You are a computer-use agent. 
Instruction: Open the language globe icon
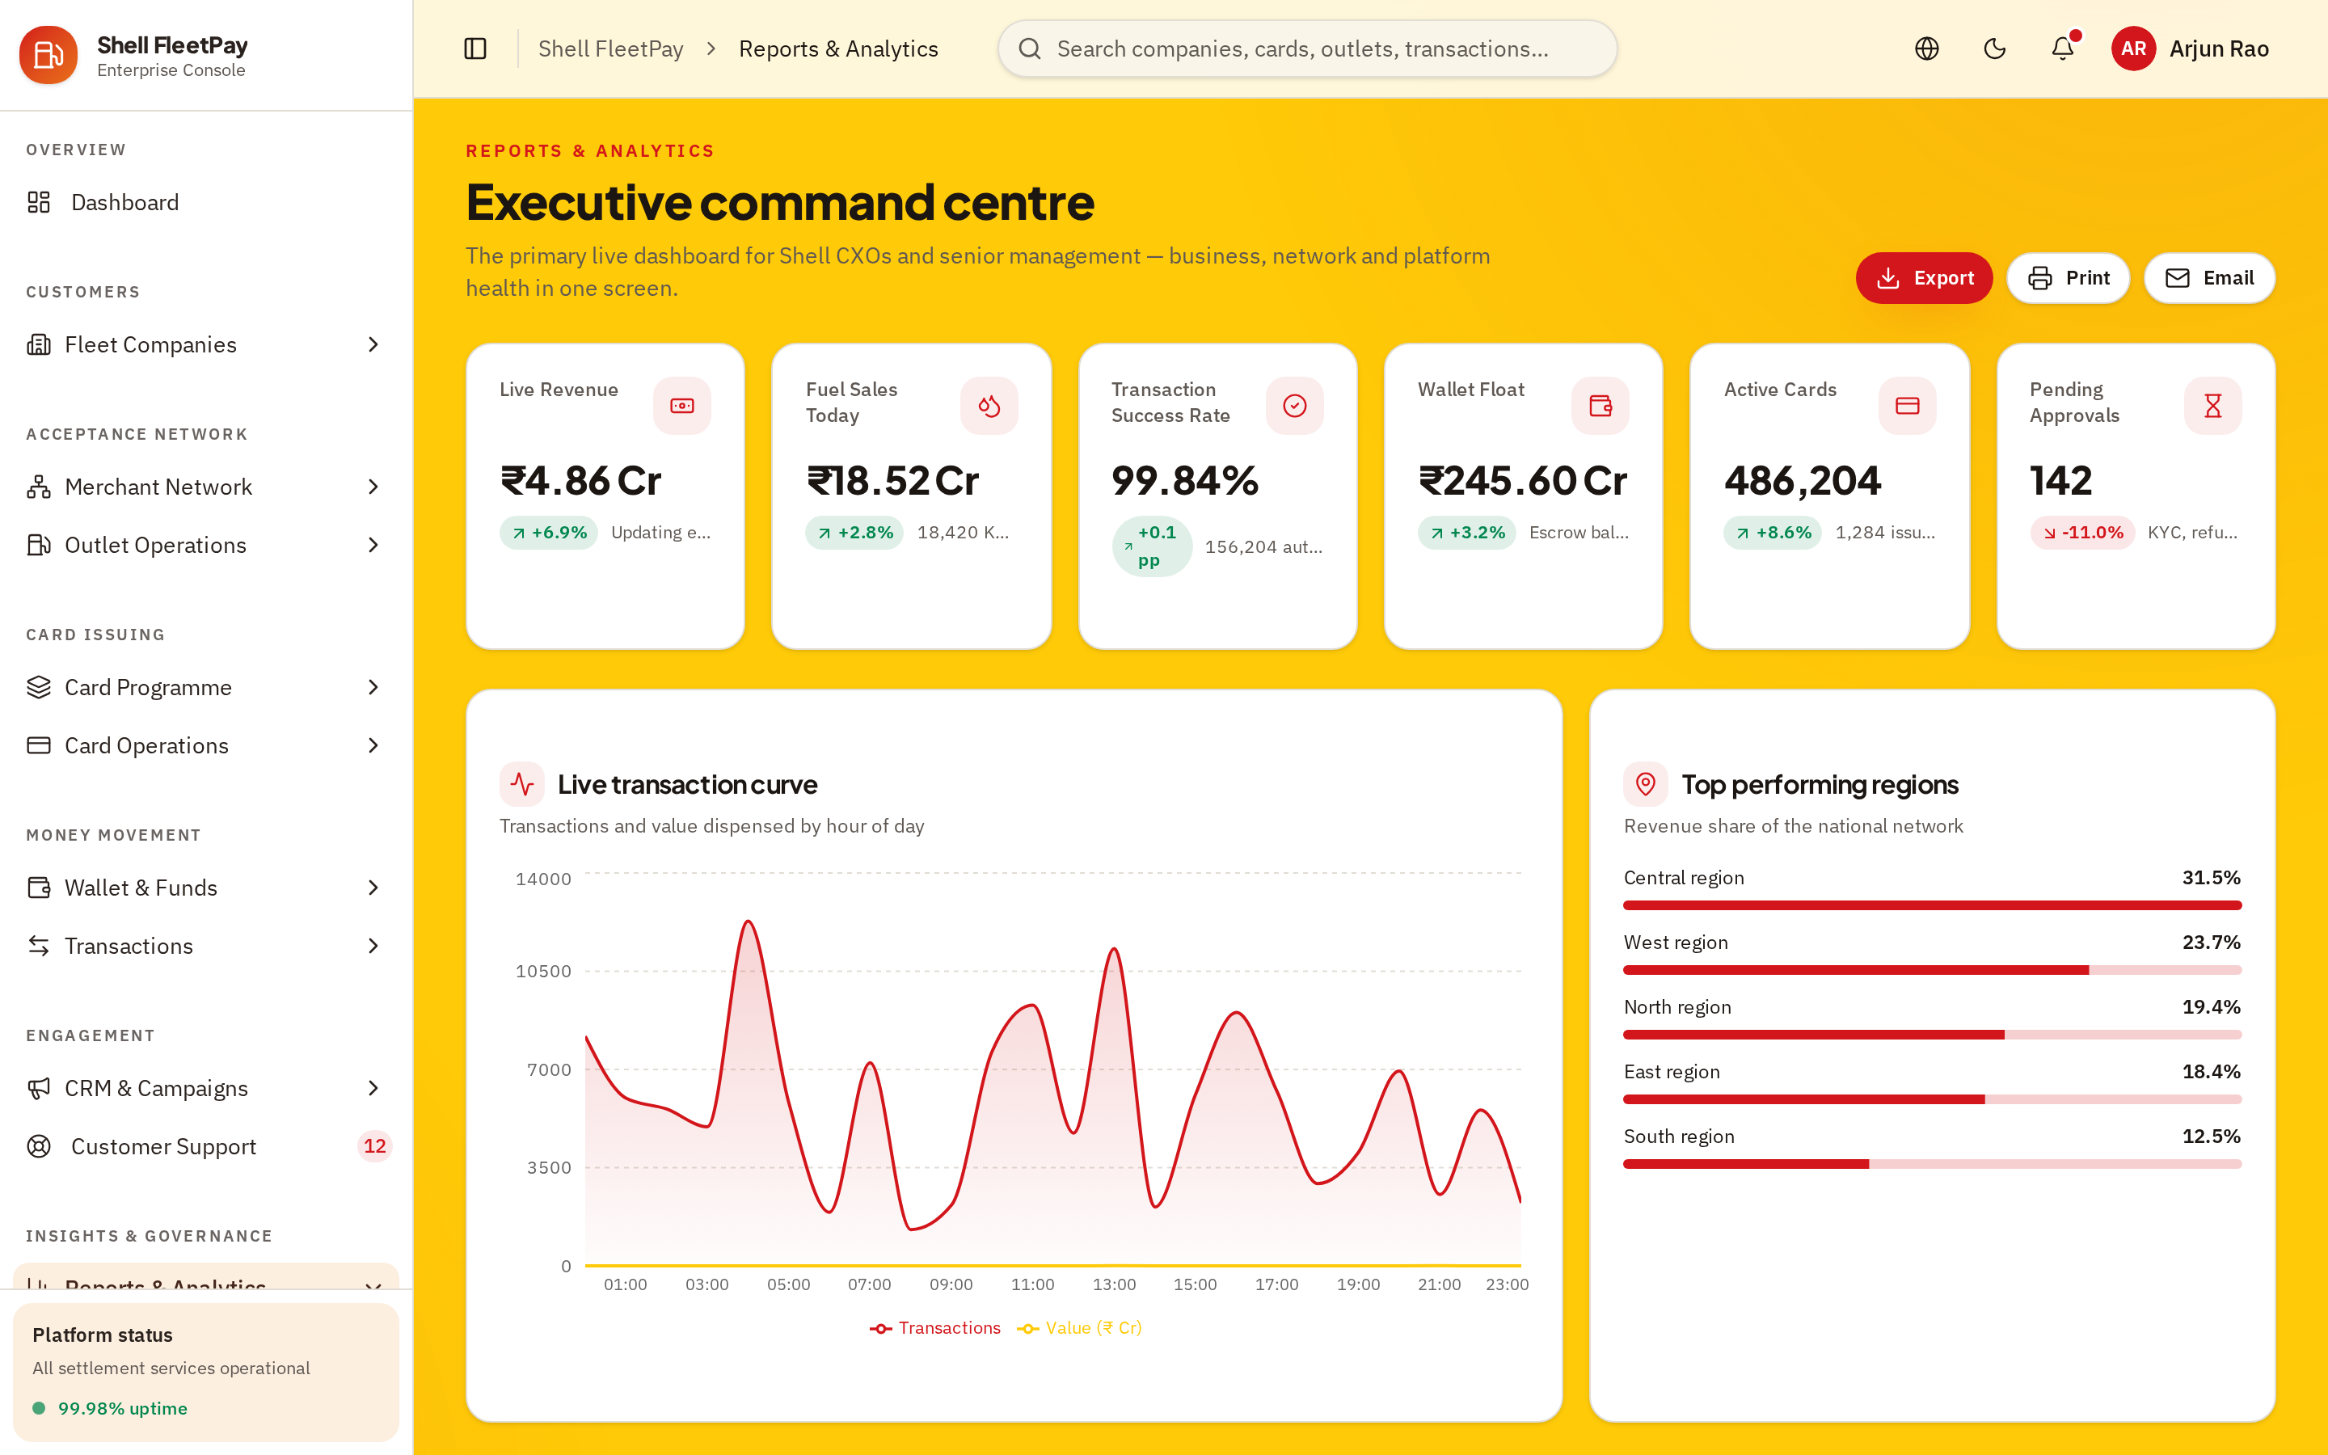tap(1927, 49)
